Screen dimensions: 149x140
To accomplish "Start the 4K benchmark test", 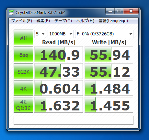I will click(23, 88).
